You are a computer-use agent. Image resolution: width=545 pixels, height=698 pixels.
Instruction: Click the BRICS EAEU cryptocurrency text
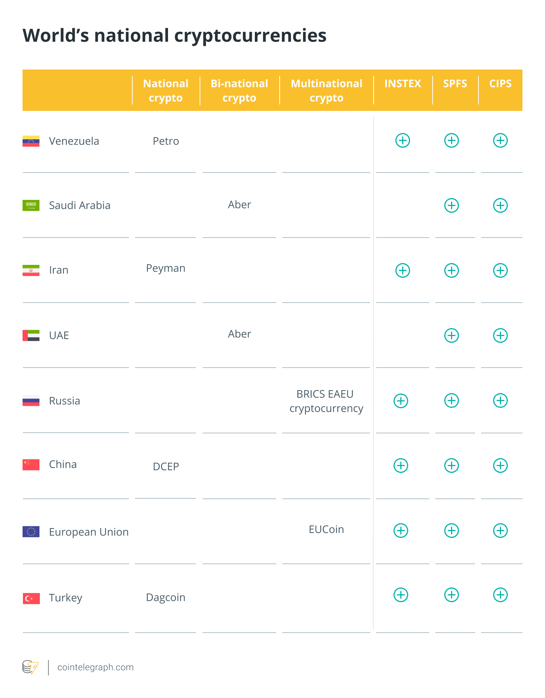pyautogui.click(x=326, y=401)
